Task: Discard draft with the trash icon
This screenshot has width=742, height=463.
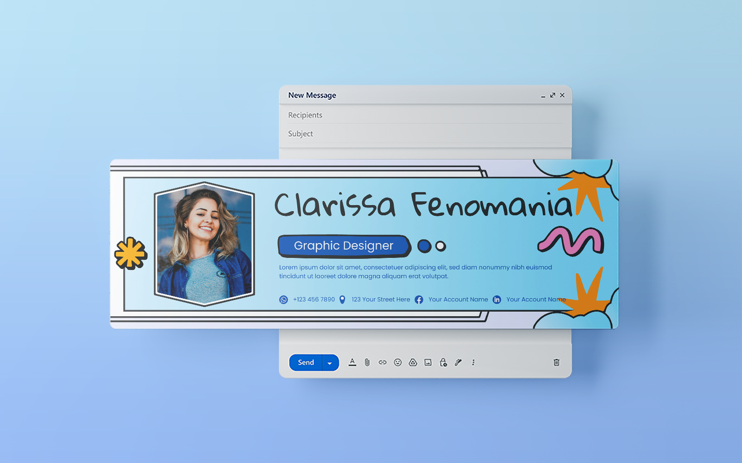Action: 556,363
